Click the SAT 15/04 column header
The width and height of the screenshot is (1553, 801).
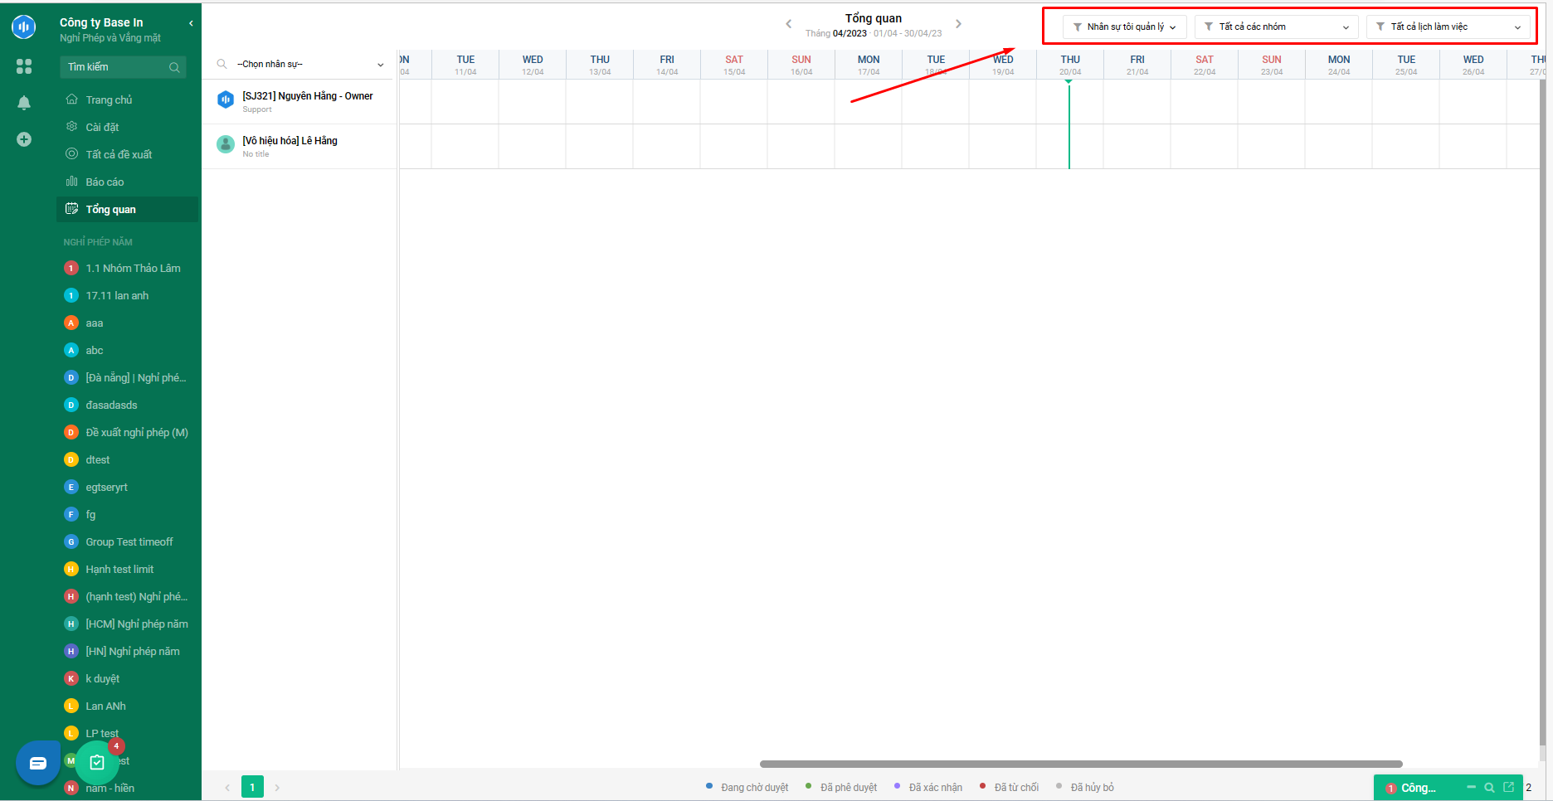[734, 65]
